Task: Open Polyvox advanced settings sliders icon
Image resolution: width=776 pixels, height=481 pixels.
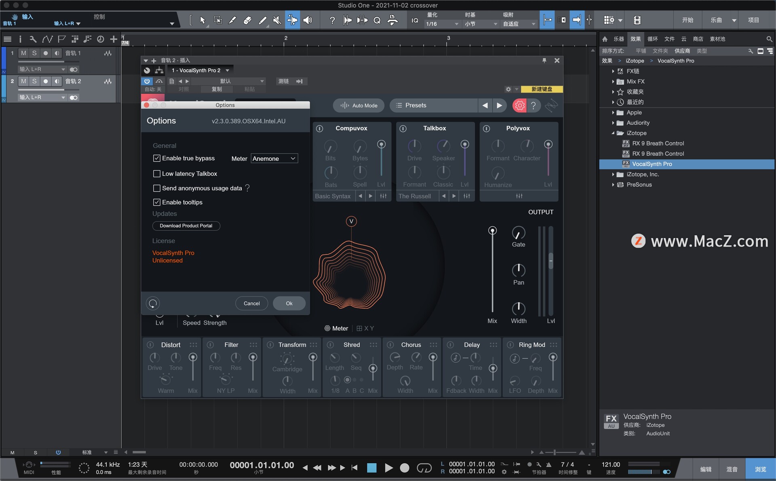Action: 519,196
